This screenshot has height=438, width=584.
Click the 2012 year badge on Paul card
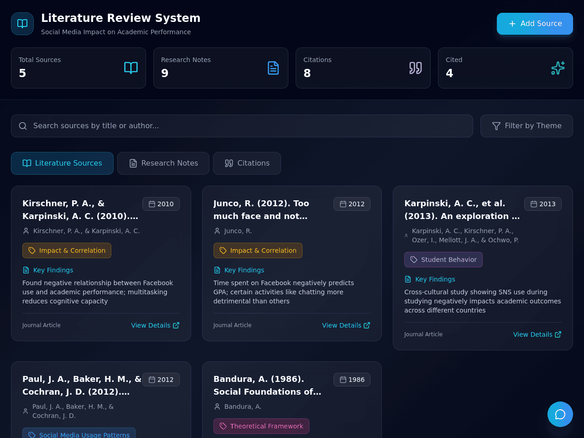(161, 380)
